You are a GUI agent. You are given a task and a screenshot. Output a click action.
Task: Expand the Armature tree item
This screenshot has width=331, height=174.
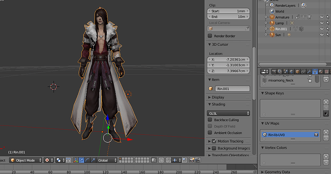pos(266,17)
